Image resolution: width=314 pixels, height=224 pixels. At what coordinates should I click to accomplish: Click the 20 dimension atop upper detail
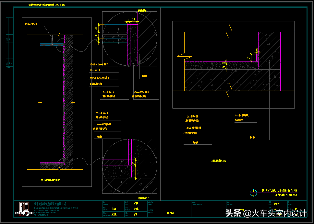[134, 19]
